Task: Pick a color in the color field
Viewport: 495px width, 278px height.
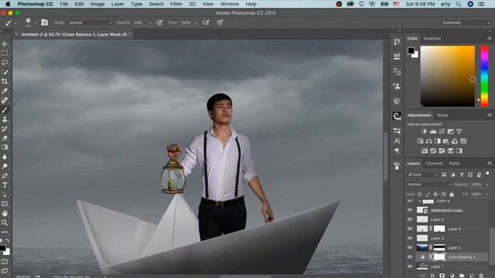Action: click(x=448, y=76)
